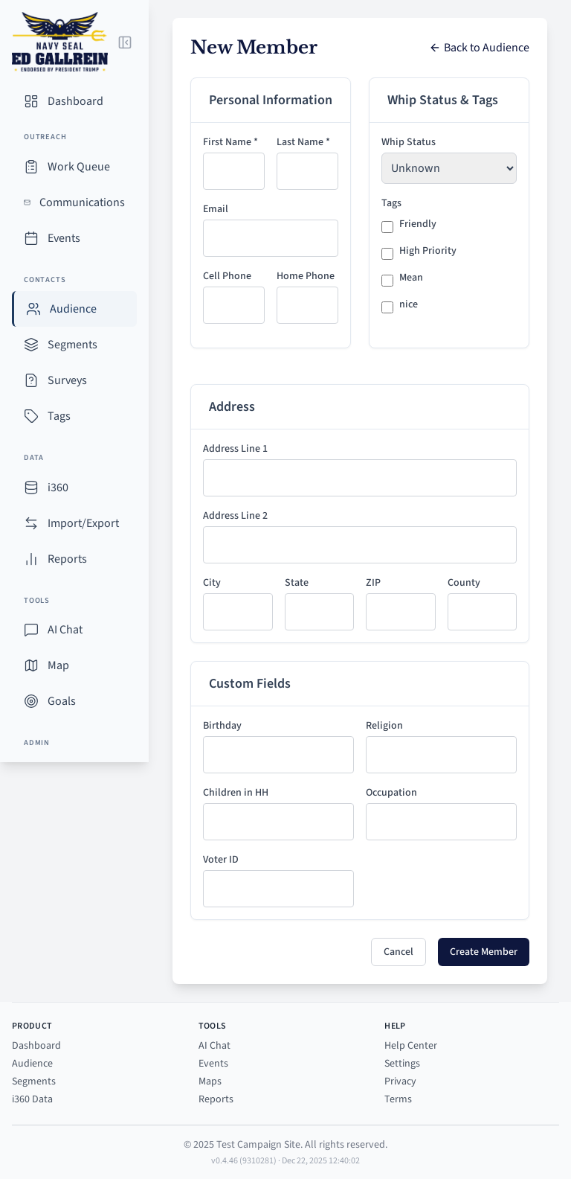Viewport: 571px width, 1179px height.
Task: Click the AI Chat speech bubble icon
Action: (31, 630)
